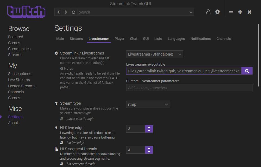This screenshot has height=167, width=261.
Task: Go forward with the right arrow button
Action: [x=66, y=12]
